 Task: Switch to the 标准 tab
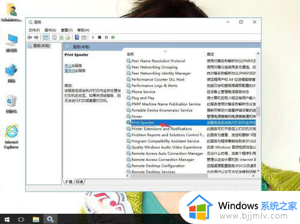(x=79, y=182)
